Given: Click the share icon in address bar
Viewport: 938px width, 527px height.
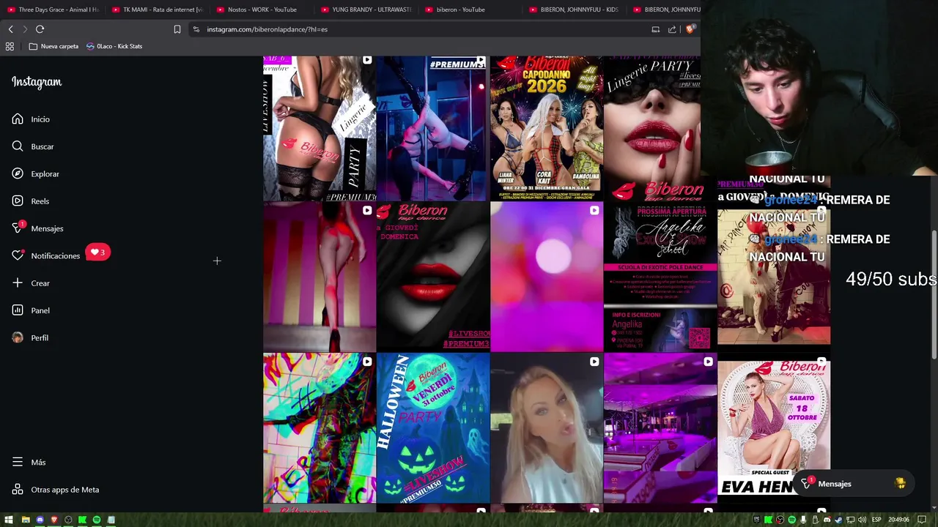Looking at the screenshot, I should 672,29.
